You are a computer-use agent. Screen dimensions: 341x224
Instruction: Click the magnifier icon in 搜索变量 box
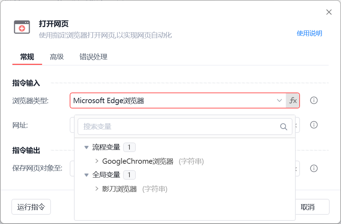(284, 127)
